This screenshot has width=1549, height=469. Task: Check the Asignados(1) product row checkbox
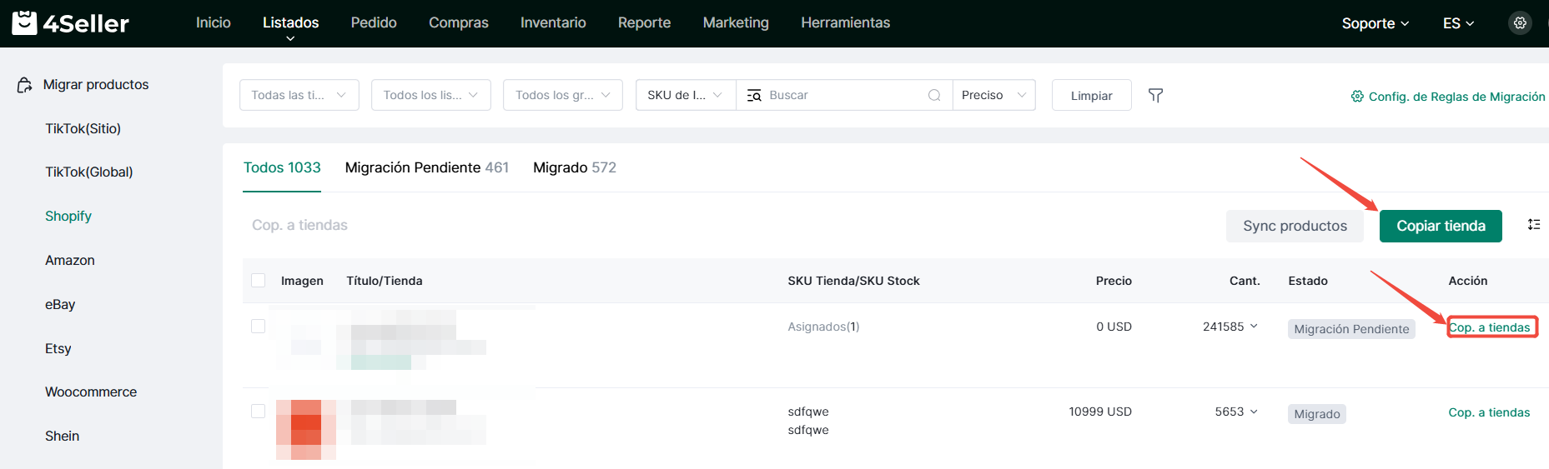(259, 326)
